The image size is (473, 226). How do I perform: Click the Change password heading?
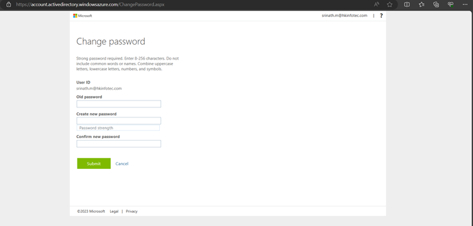111,41
